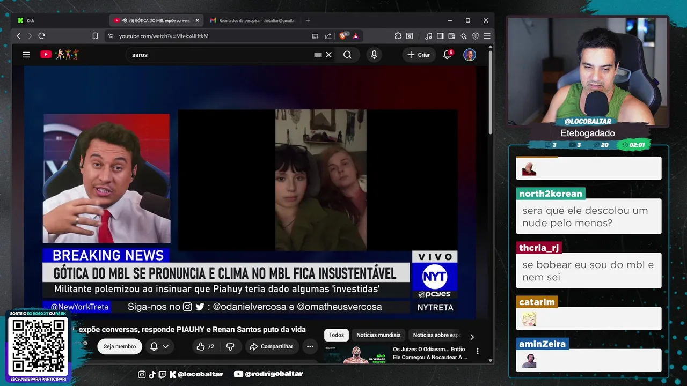Open the on-screen keyboard icon in search box
Viewport: 687px width, 386px height.
point(318,55)
